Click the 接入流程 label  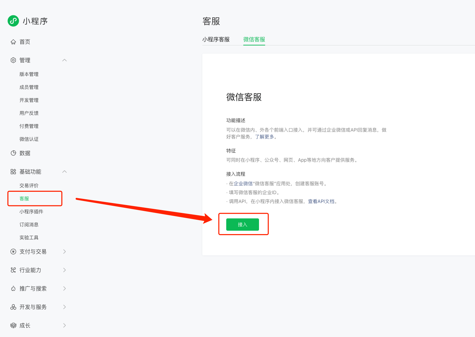tap(236, 174)
